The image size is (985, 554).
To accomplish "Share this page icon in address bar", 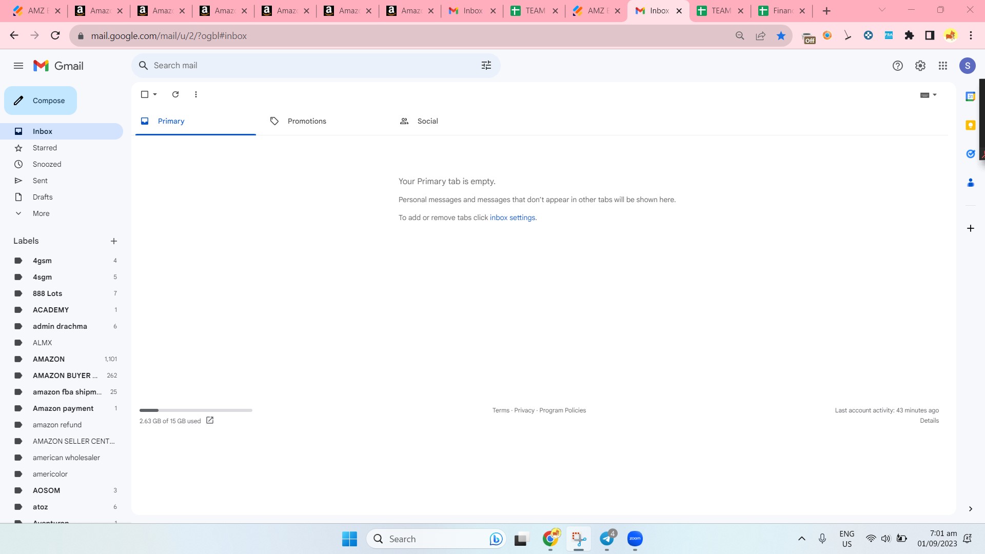I will [x=760, y=35].
